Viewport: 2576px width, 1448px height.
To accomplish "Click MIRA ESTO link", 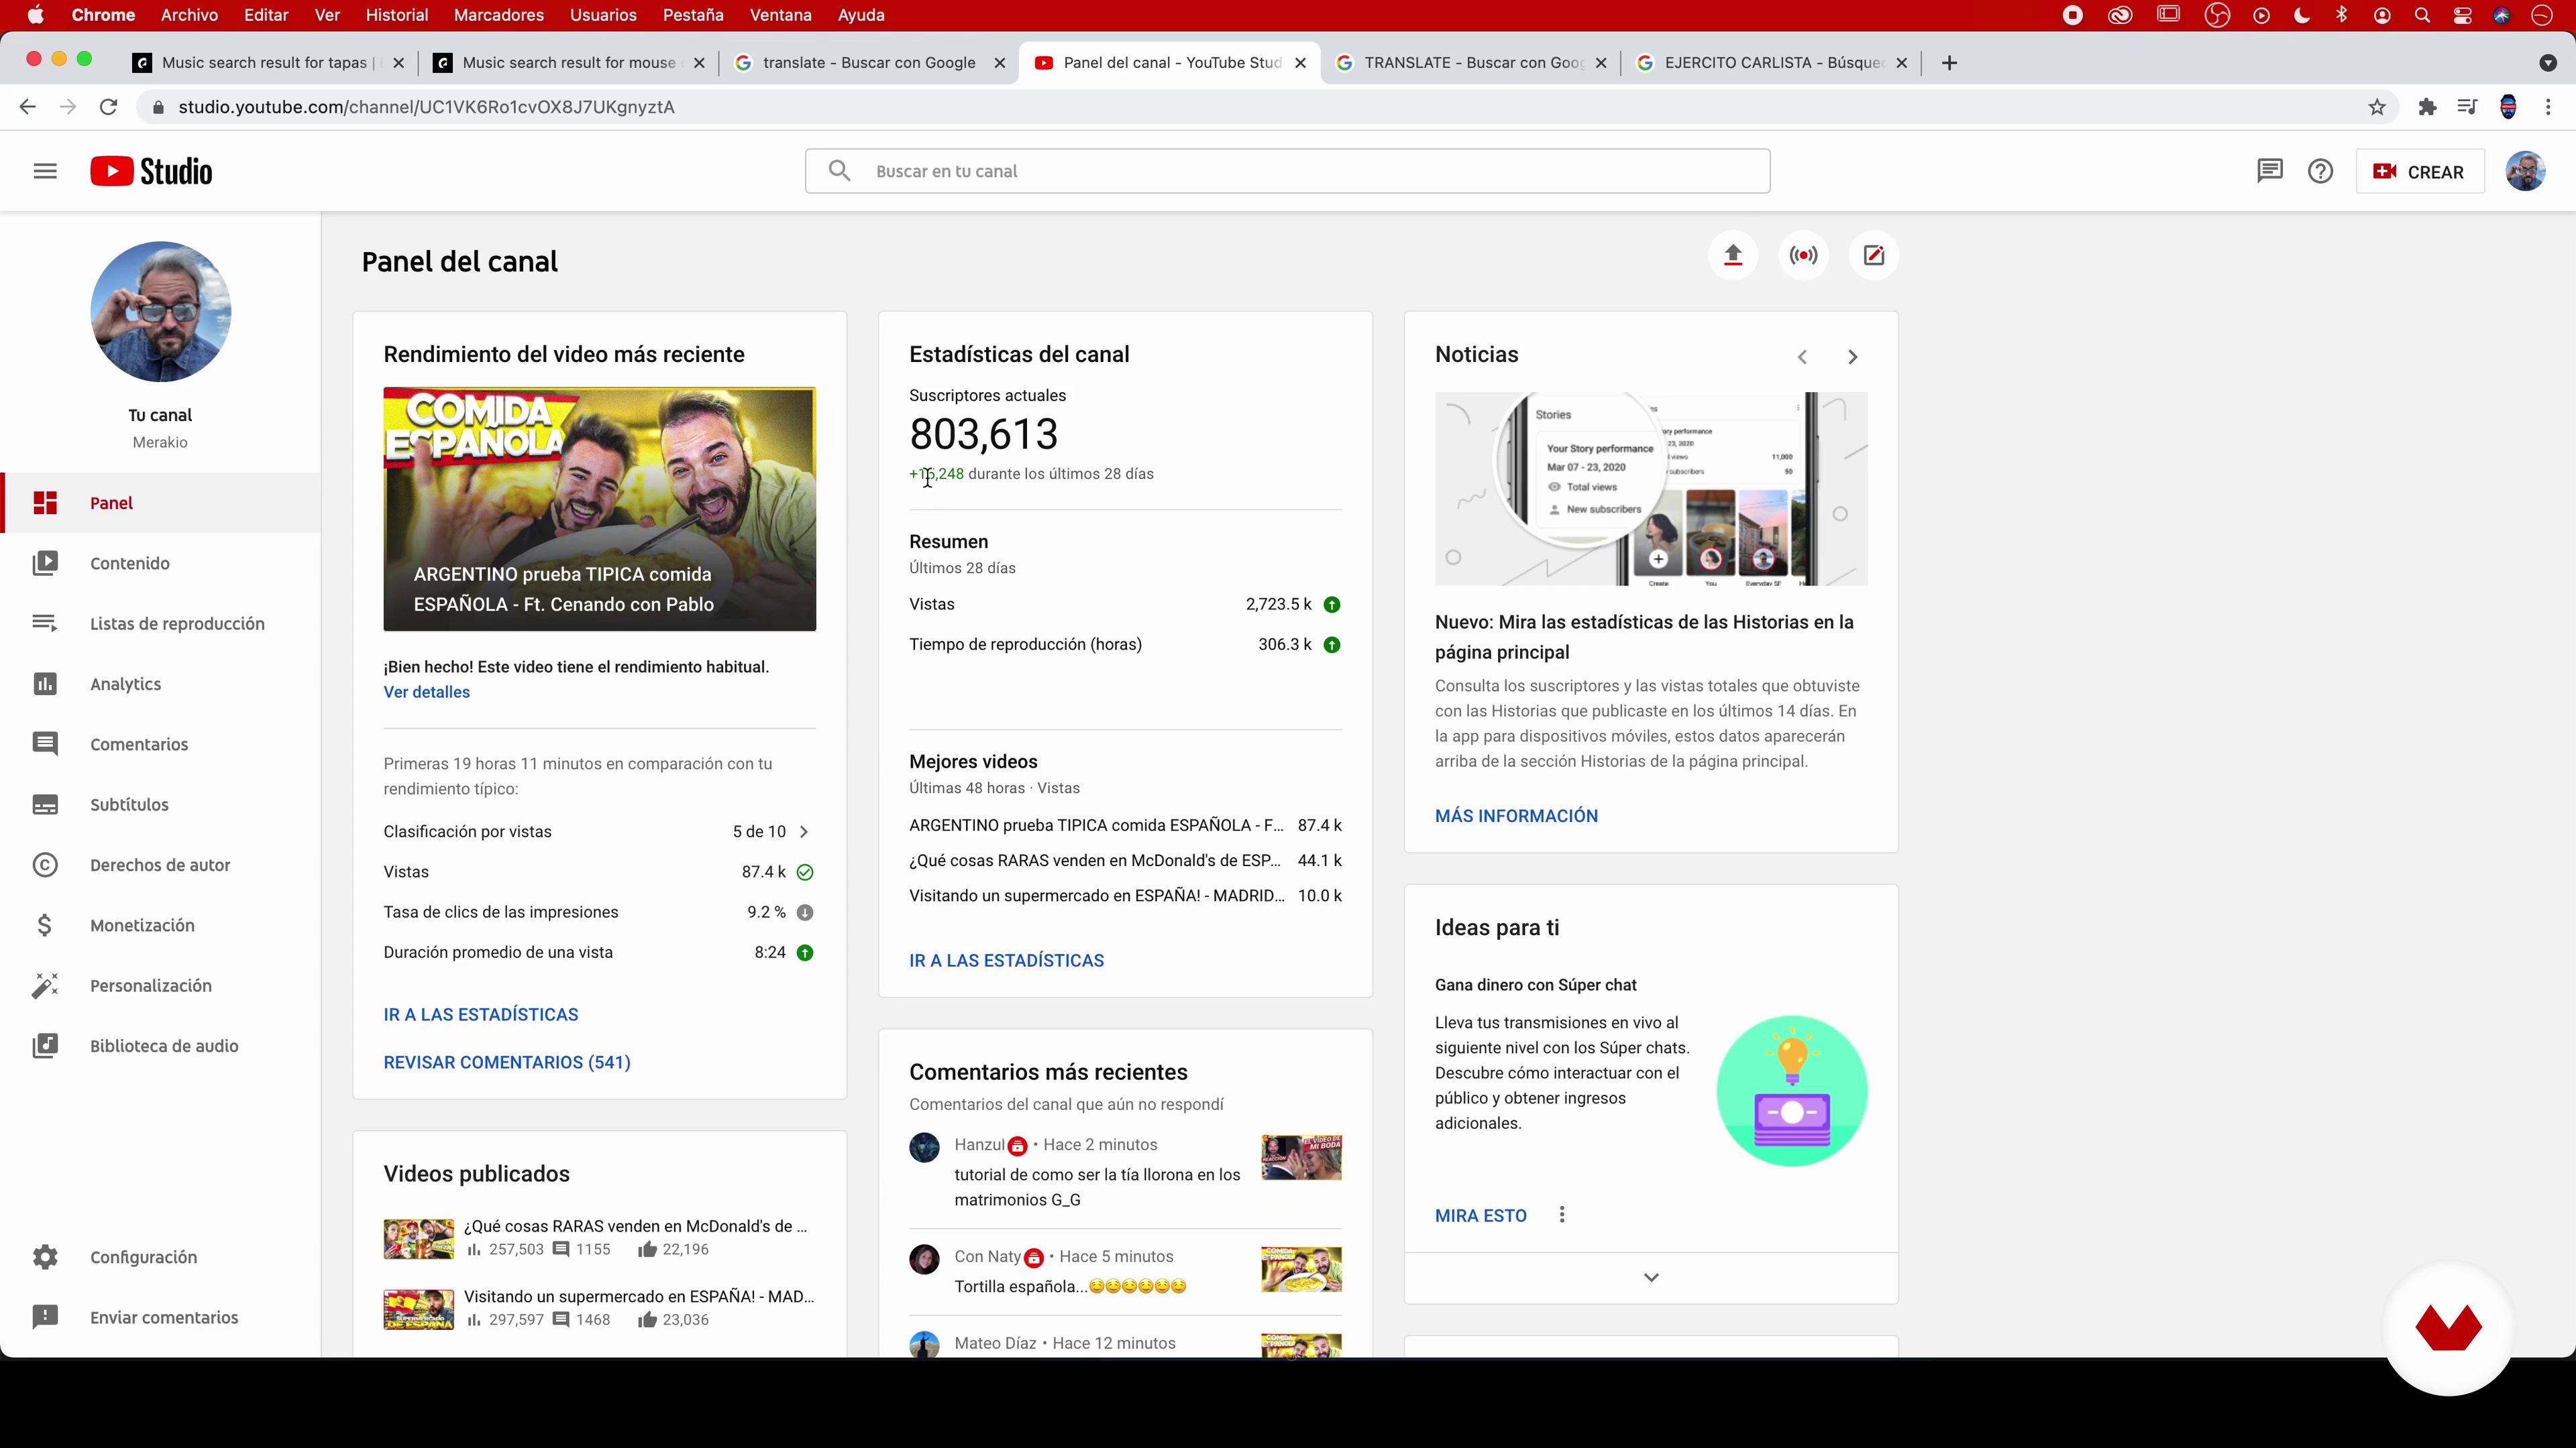I will 1480,1215.
